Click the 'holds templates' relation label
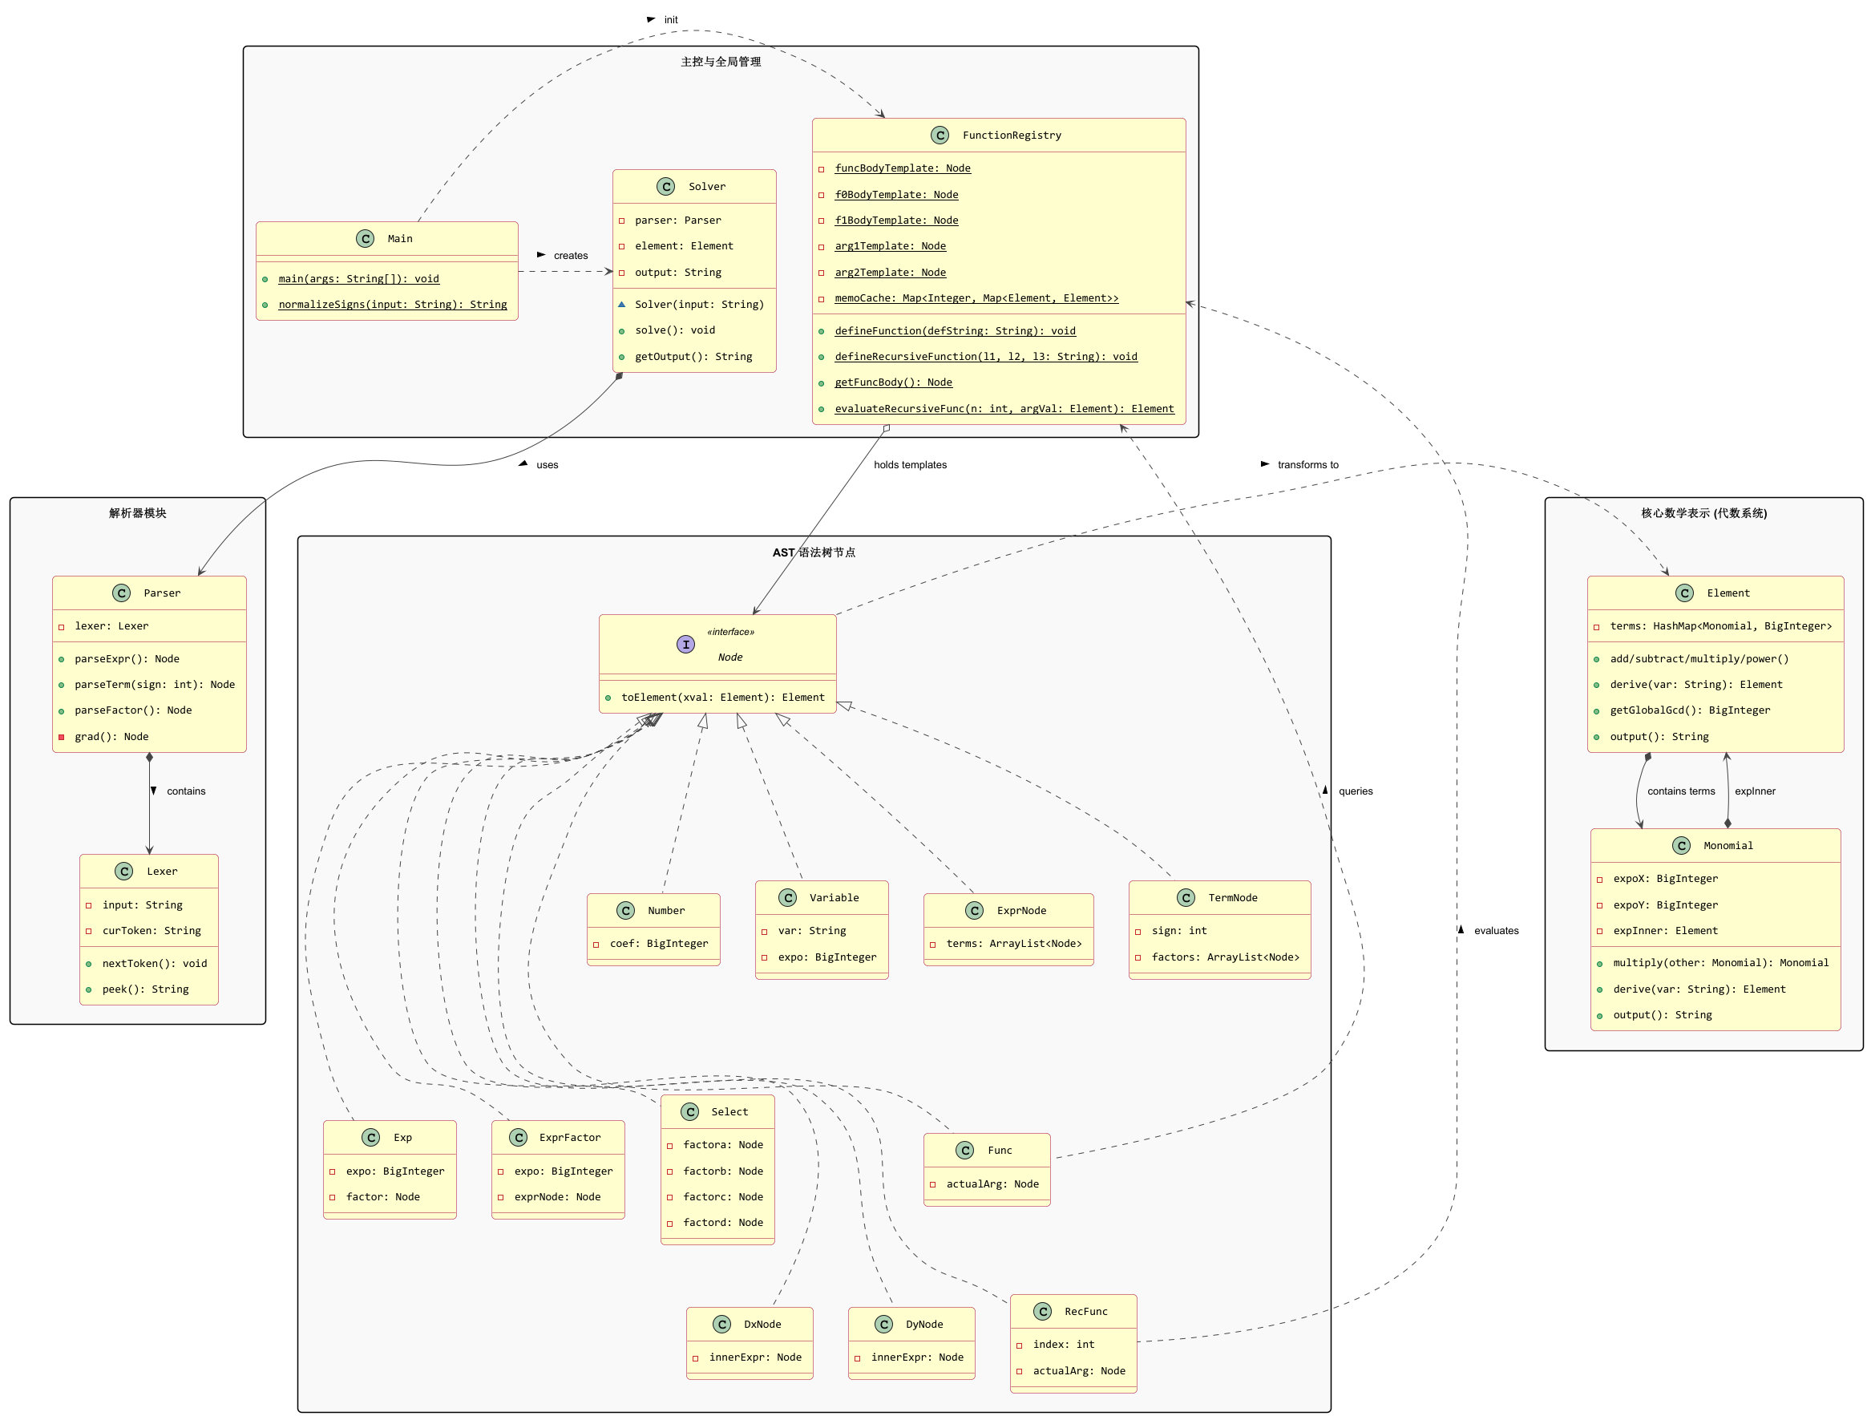 click(x=910, y=465)
